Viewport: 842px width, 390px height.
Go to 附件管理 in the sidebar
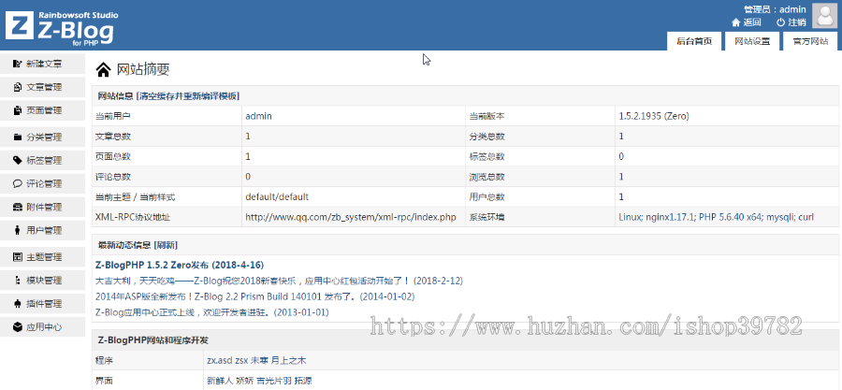(42, 207)
